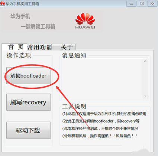
Task: Click the red HUAWEI logo in banner
Action: [85, 21]
